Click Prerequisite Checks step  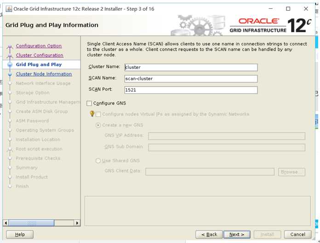click(x=38, y=158)
